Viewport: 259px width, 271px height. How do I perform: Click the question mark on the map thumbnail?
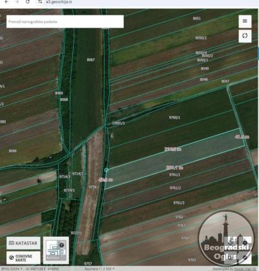(61, 245)
